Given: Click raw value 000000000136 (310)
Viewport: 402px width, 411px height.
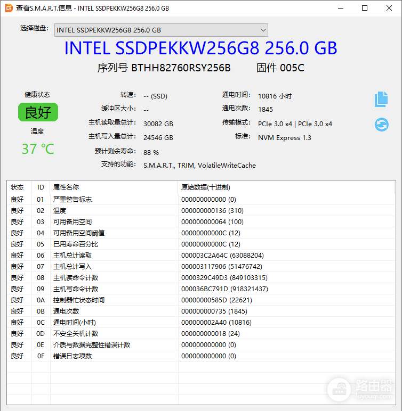Looking at the screenshot, I should [212, 211].
